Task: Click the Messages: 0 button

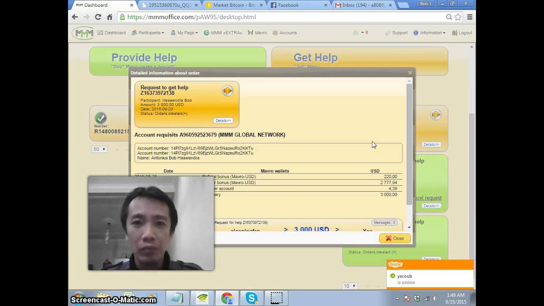Action: tap(385, 222)
